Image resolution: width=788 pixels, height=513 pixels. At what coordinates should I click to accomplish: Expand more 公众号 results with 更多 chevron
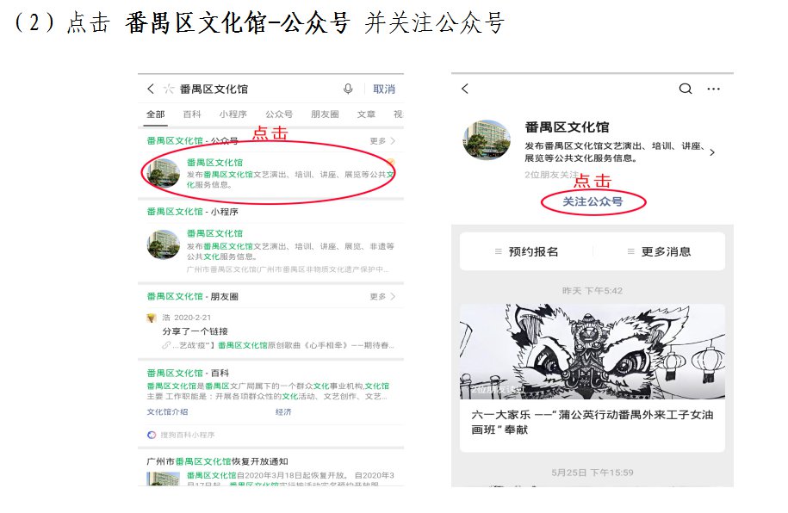[x=382, y=141]
